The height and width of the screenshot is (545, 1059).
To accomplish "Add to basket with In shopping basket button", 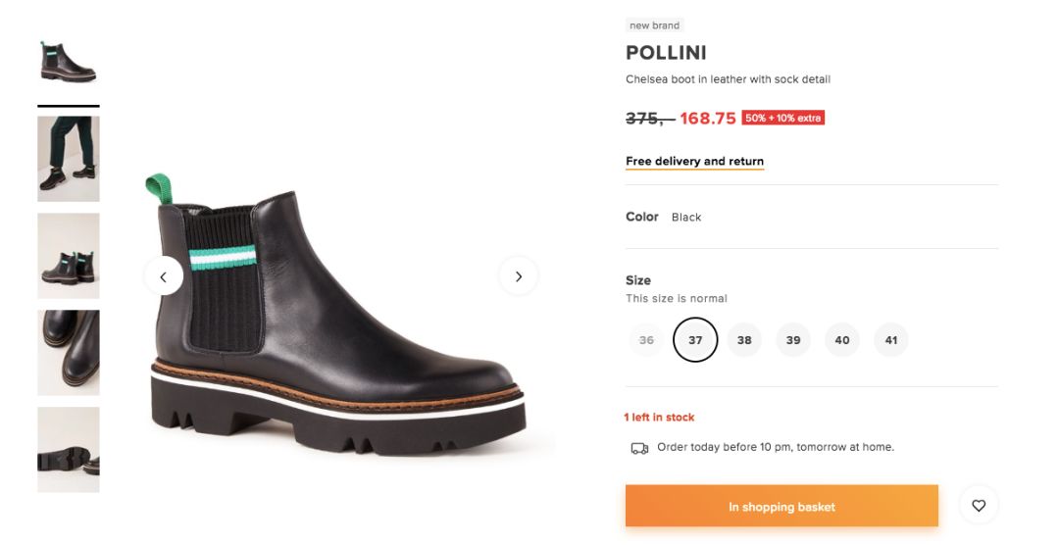I will pos(782,507).
